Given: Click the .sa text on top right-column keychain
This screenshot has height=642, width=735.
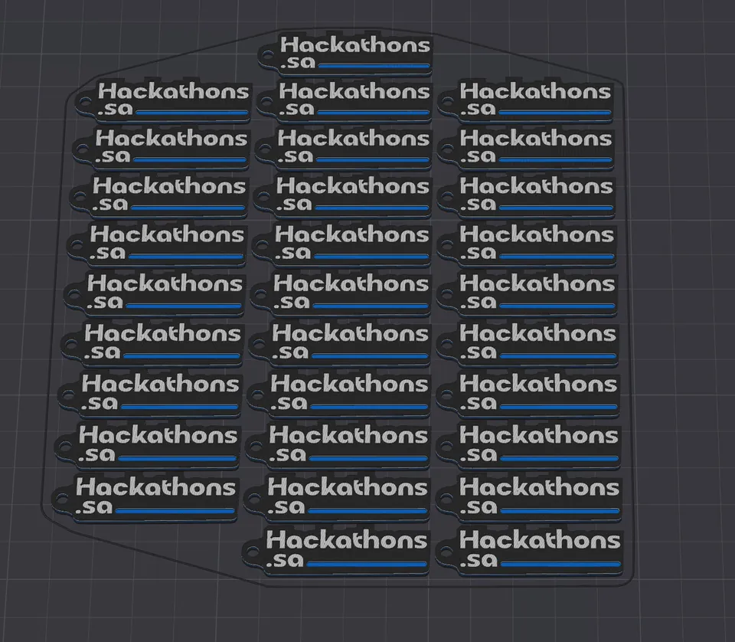Looking at the screenshot, I should (478, 108).
